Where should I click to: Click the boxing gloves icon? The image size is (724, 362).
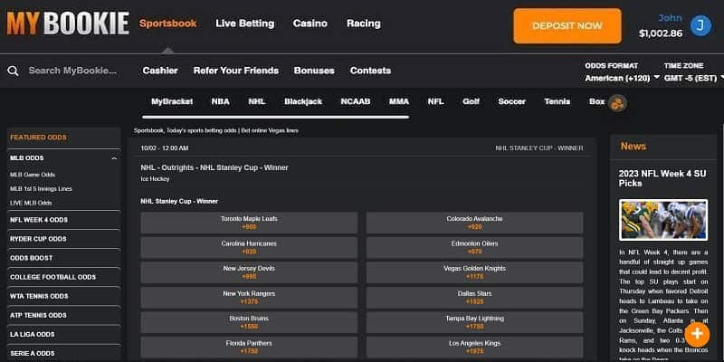click(x=617, y=103)
